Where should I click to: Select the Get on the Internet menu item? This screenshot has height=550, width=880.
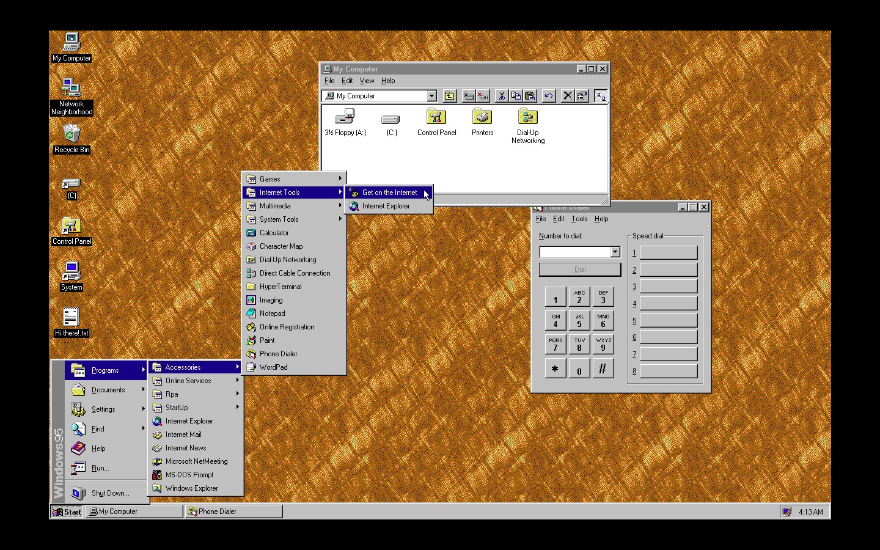(388, 192)
